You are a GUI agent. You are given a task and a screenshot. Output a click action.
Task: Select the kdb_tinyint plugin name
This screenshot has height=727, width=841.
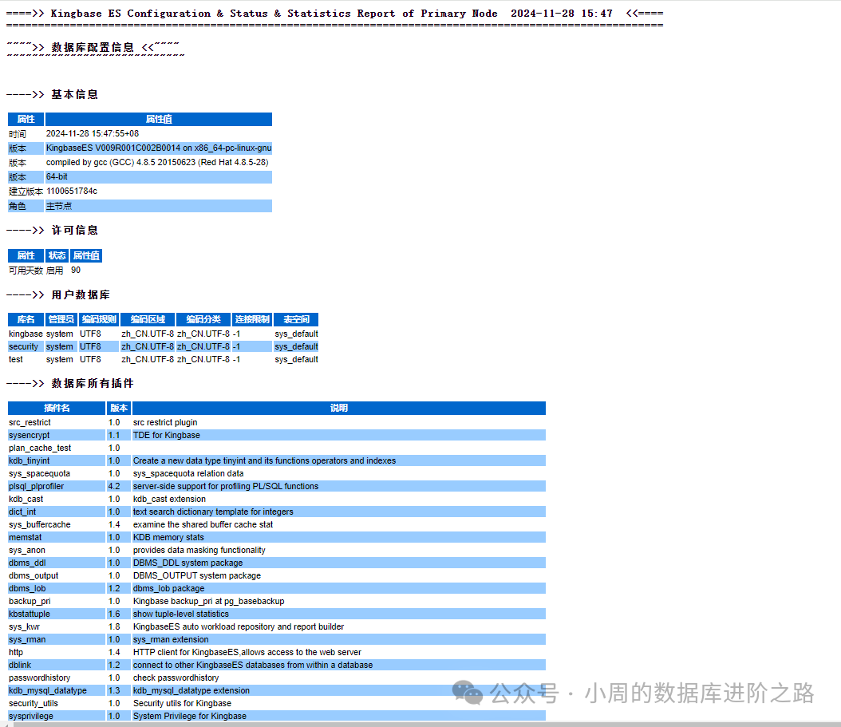tap(29, 461)
